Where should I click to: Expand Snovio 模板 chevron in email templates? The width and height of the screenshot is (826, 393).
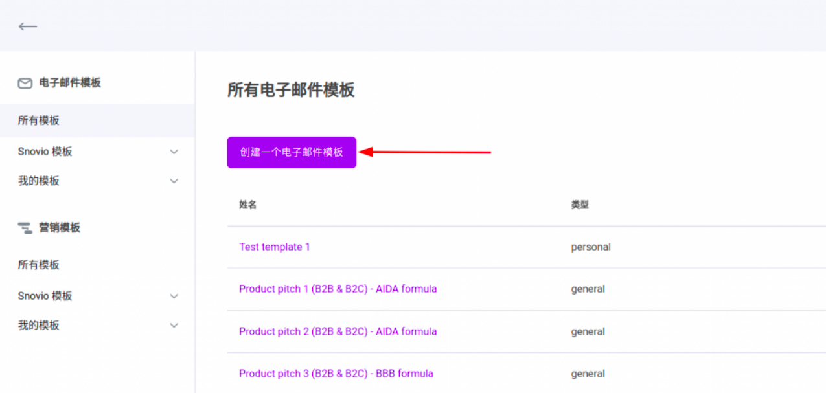click(174, 152)
